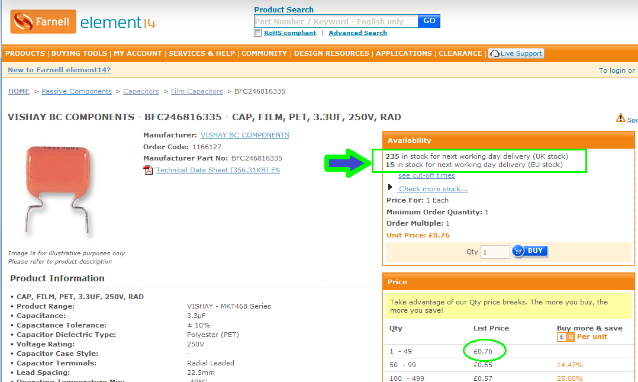Click the 14.47% saving value

click(569, 365)
